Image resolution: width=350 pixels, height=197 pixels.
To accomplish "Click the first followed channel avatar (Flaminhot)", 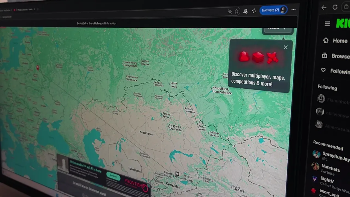I will (x=321, y=99).
